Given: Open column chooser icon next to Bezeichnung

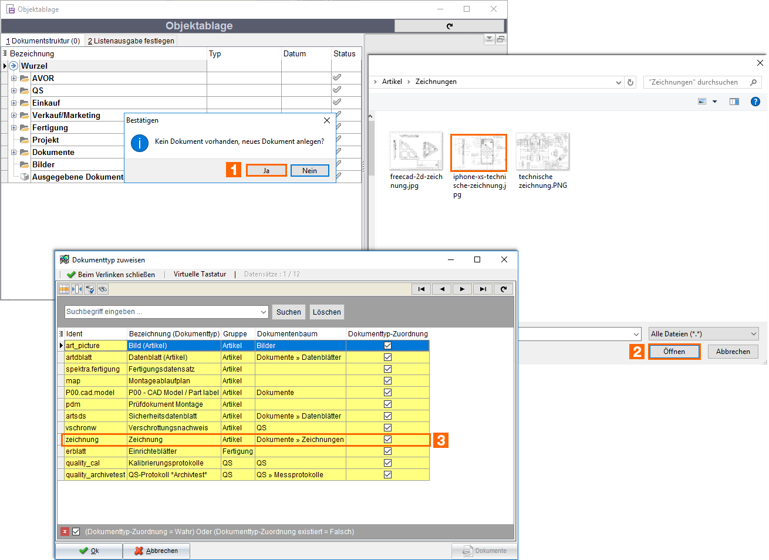Looking at the screenshot, I should [5, 53].
